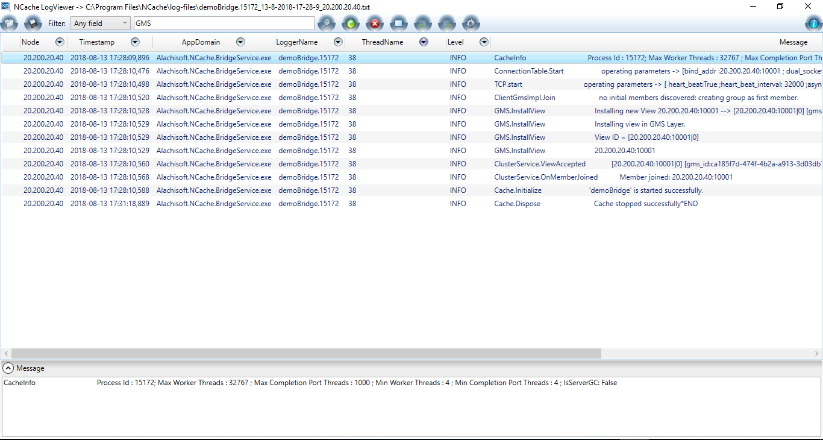Click the LoggerName column header
Image resolution: width=823 pixels, height=440 pixels.
pyautogui.click(x=296, y=42)
